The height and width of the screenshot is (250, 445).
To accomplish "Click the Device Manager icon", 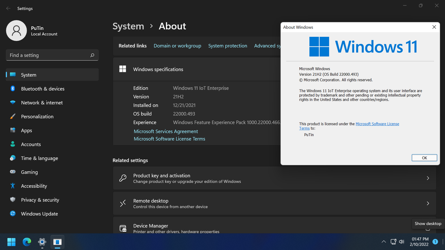I will [123, 228].
